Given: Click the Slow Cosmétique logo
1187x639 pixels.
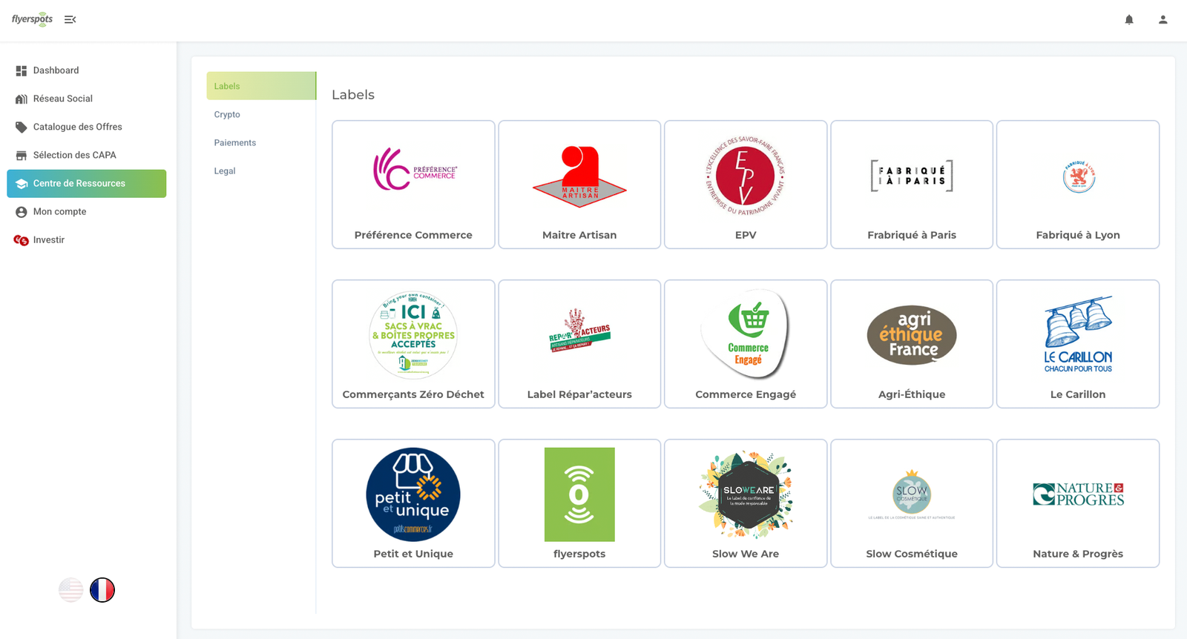Looking at the screenshot, I should [x=912, y=494].
